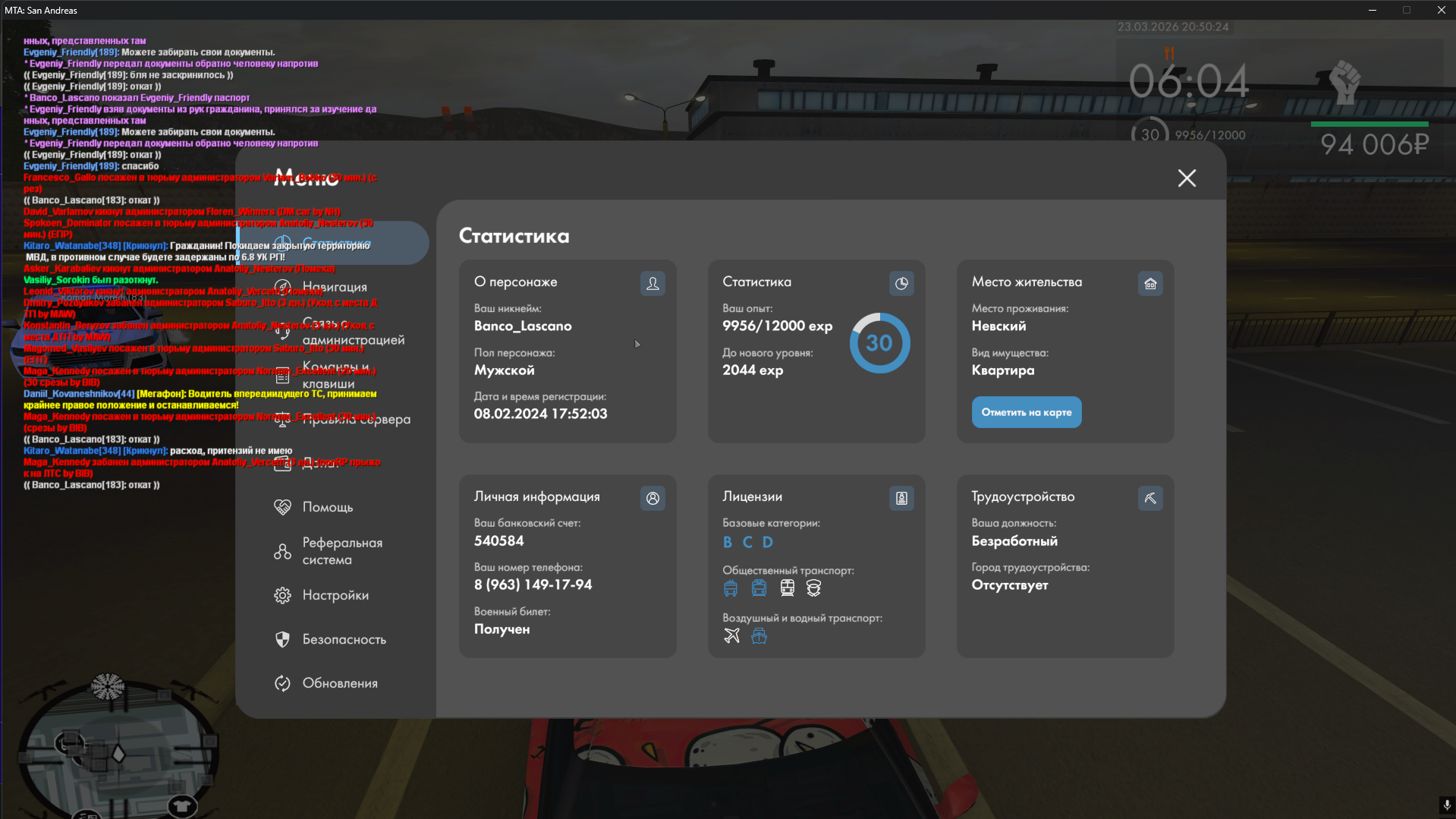Click the house icon in Место жительства card
1456x819 pixels.
tap(1150, 284)
